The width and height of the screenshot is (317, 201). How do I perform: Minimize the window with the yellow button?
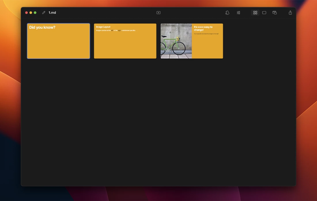[31, 13]
